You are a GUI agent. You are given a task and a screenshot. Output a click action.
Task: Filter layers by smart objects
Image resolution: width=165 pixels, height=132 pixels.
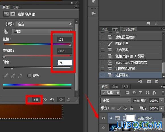(x=154, y=93)
